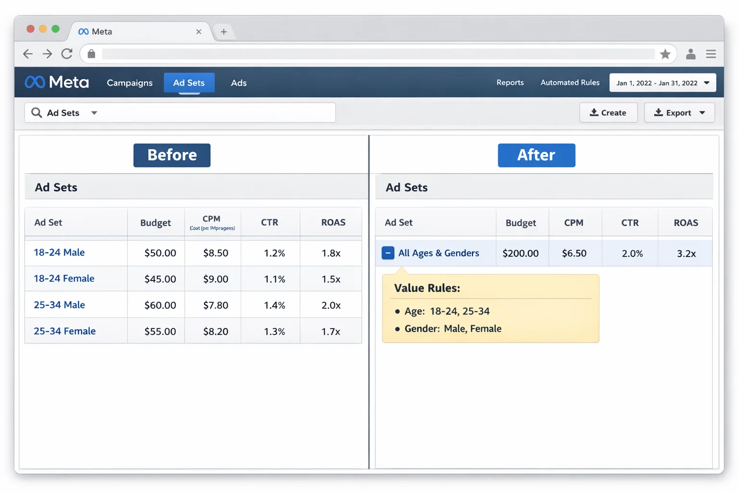The image size is (739, 493).
Task: Open the 18-24 Male ad set link
Action: [59, 252]
